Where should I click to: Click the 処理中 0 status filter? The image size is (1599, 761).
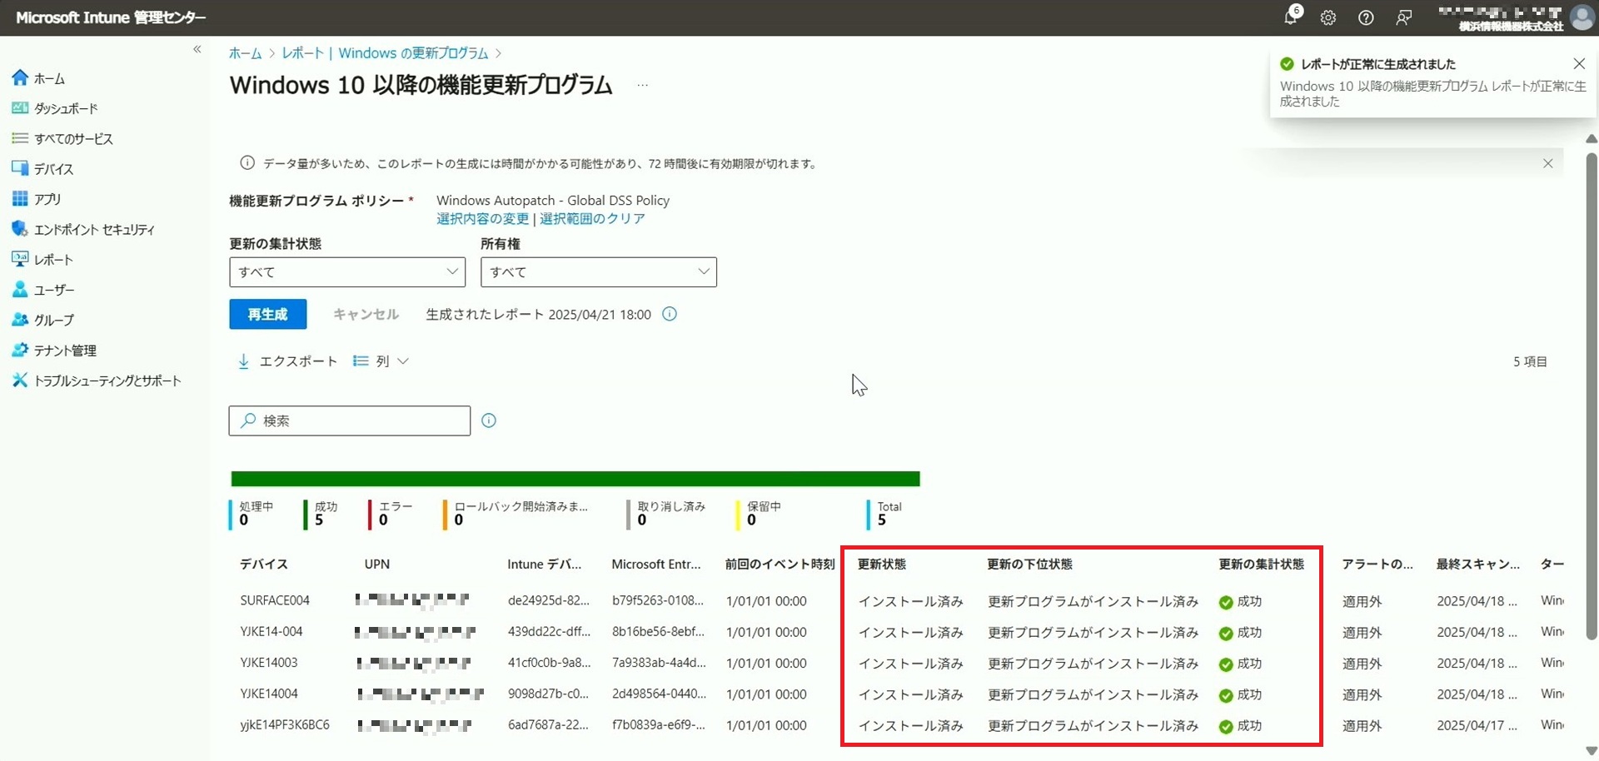(252, 514)
